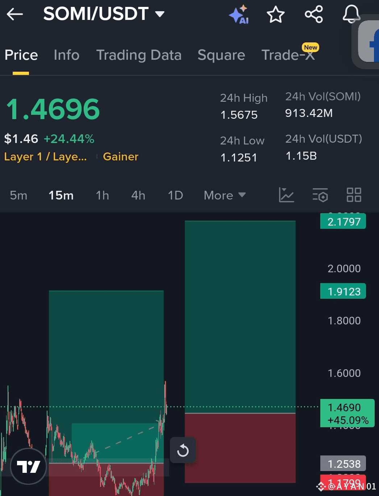Open chart drawing tools line-chart icon
This screenshot has height=496, width=379.
pos(286,195)
